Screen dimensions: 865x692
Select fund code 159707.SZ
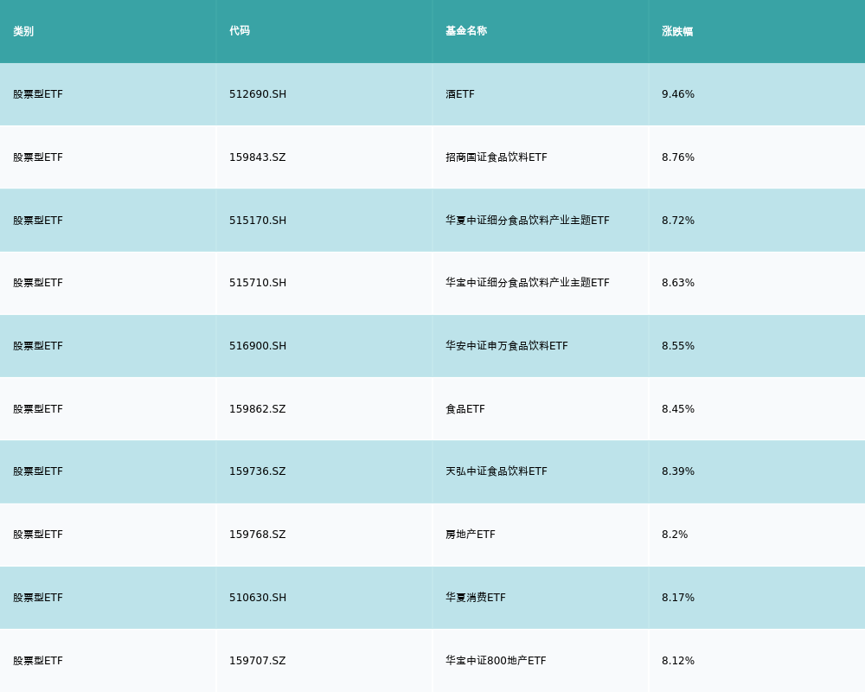pyautogui.click(x=258, y=661)
